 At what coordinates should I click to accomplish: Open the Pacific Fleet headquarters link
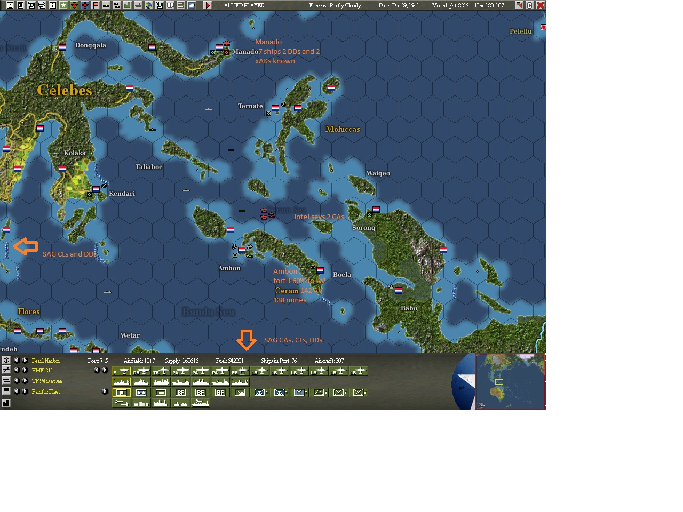46,391
